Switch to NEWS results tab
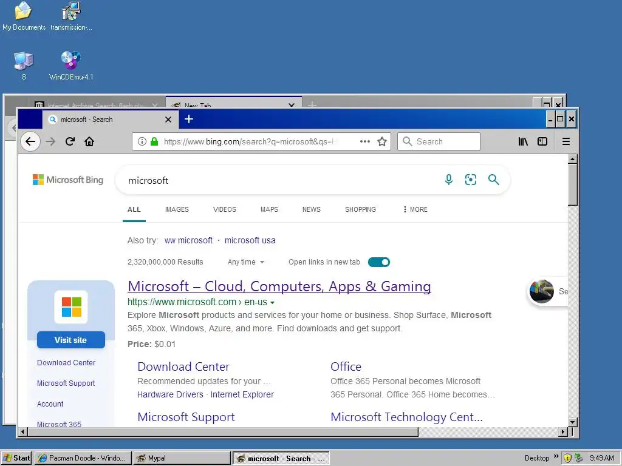This screenshot has width=622, height=466. pyautogui.click(x=312, y=209)
